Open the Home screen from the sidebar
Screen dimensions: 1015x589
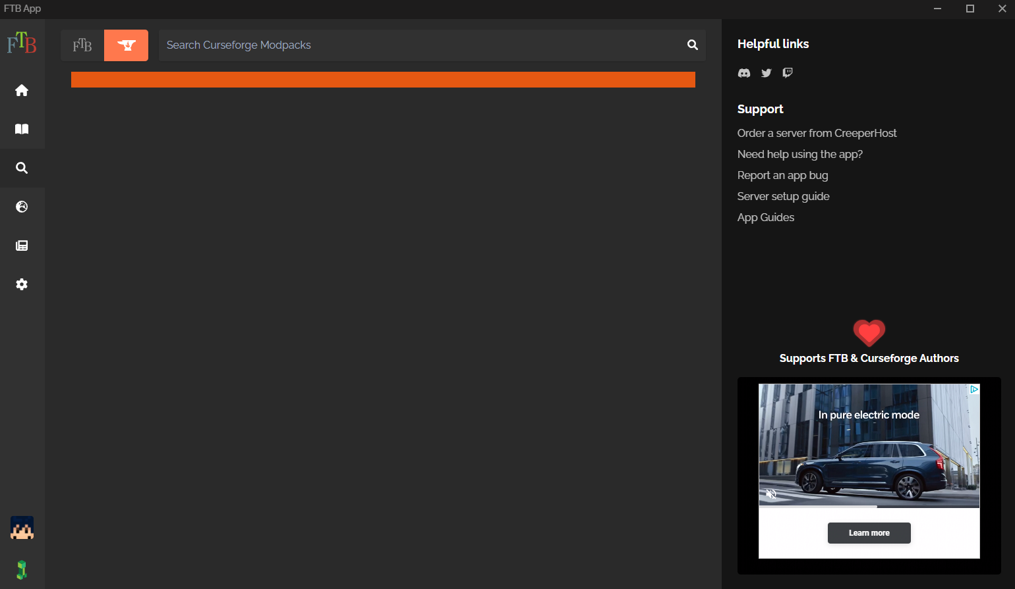22,90
